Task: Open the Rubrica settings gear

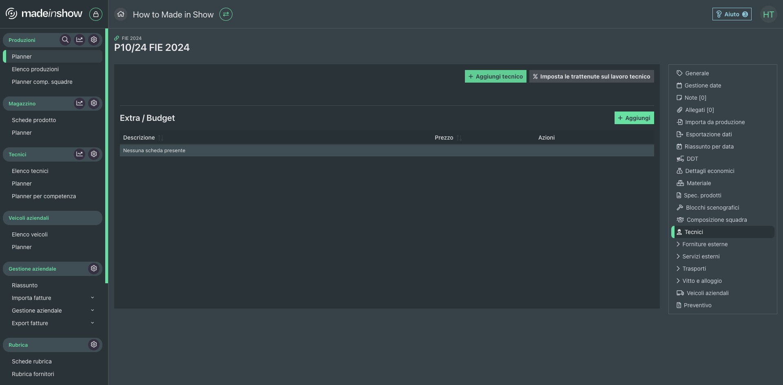Action: click(94, 345)
